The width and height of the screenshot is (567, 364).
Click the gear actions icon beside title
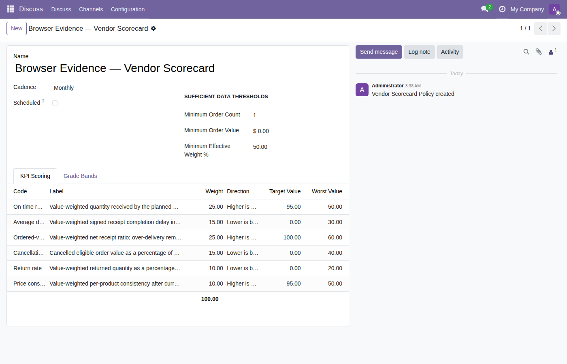(153, 28)
